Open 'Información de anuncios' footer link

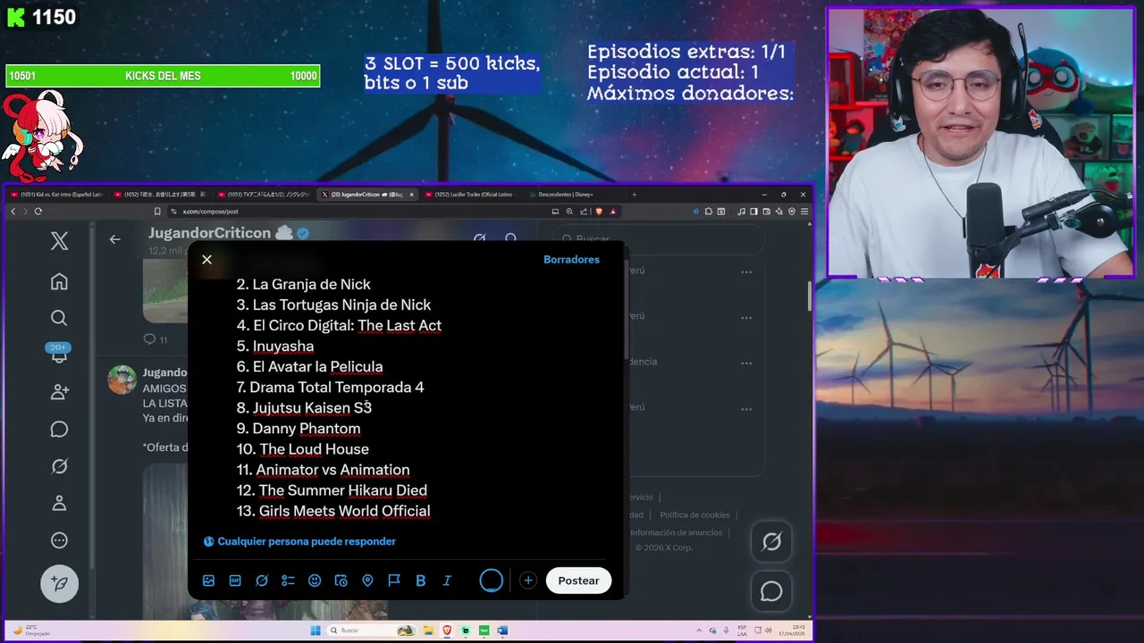click(x=676, y=533)
